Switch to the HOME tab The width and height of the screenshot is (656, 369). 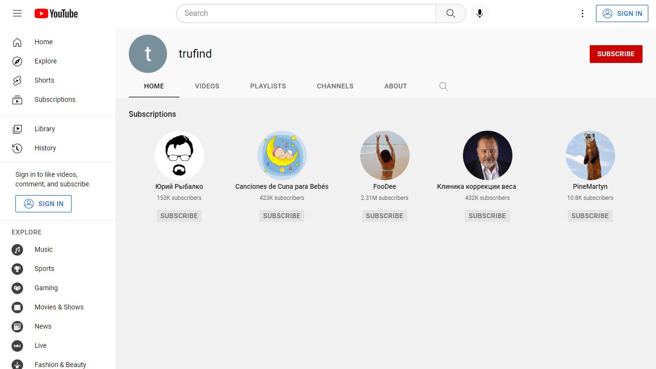(154, 86)
